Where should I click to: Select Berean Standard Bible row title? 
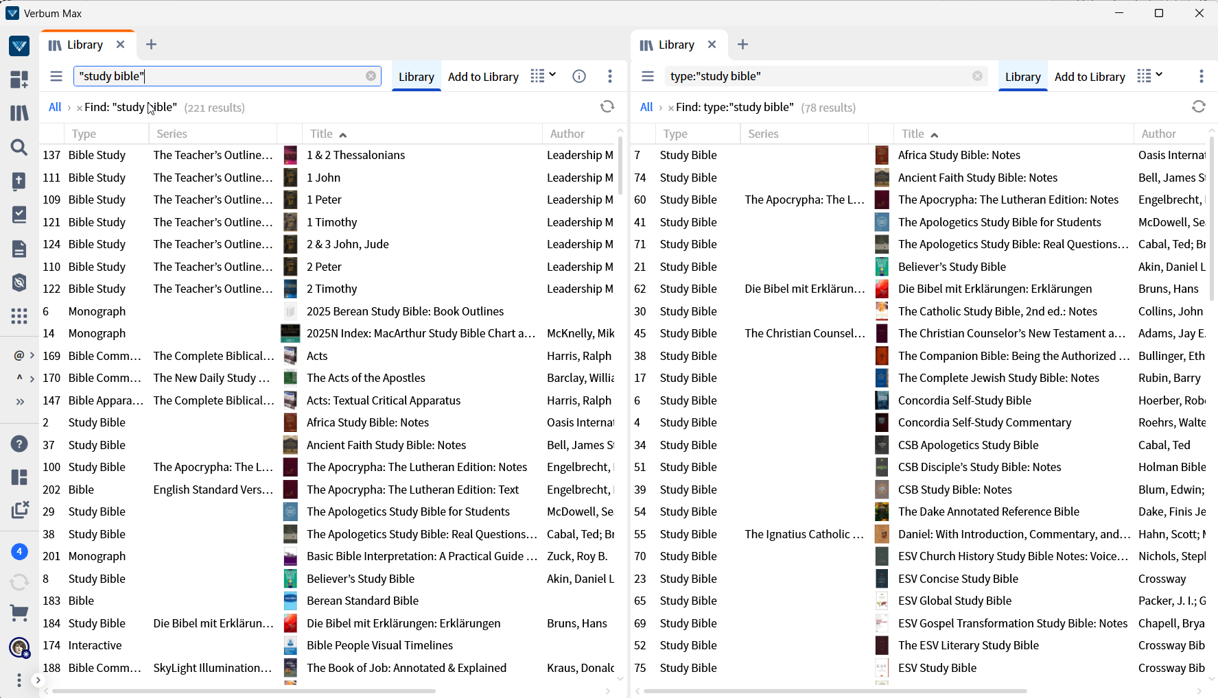(x=362, y=601)
